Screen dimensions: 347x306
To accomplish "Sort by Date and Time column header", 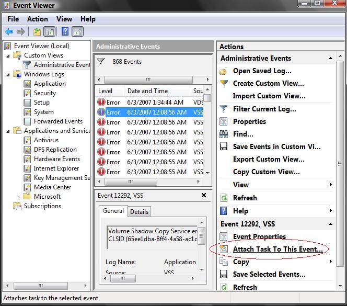I will pos(157,91).
